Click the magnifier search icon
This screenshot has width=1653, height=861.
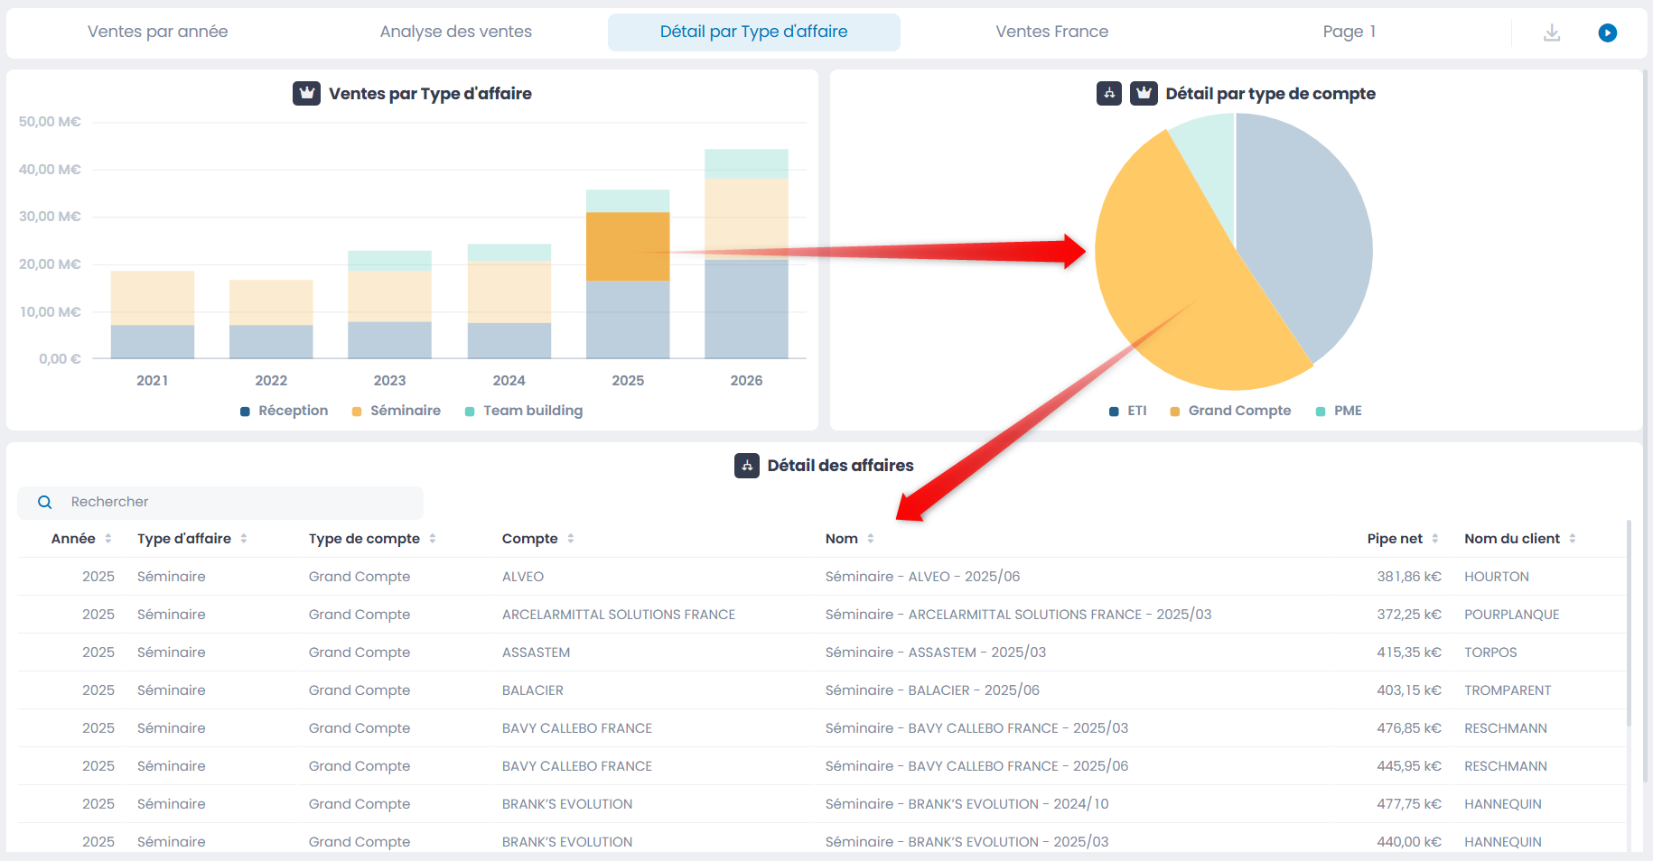(x=44, y=502)
